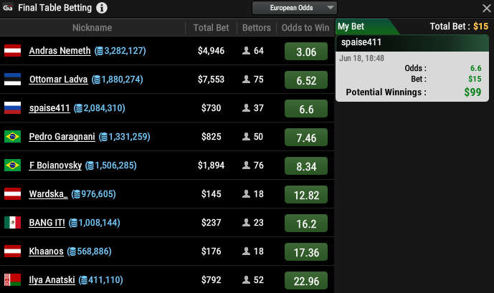Image resolution: width=494 pixels, height=293 pixels.
Task: Click Ottomar Ladva's Estonian flag icon
Action: (13, 80)
